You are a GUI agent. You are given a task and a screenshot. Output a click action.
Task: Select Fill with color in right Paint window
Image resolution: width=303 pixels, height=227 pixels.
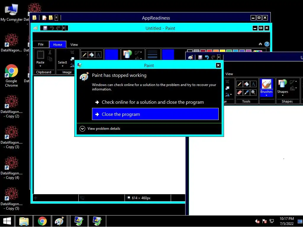(246, 84)
